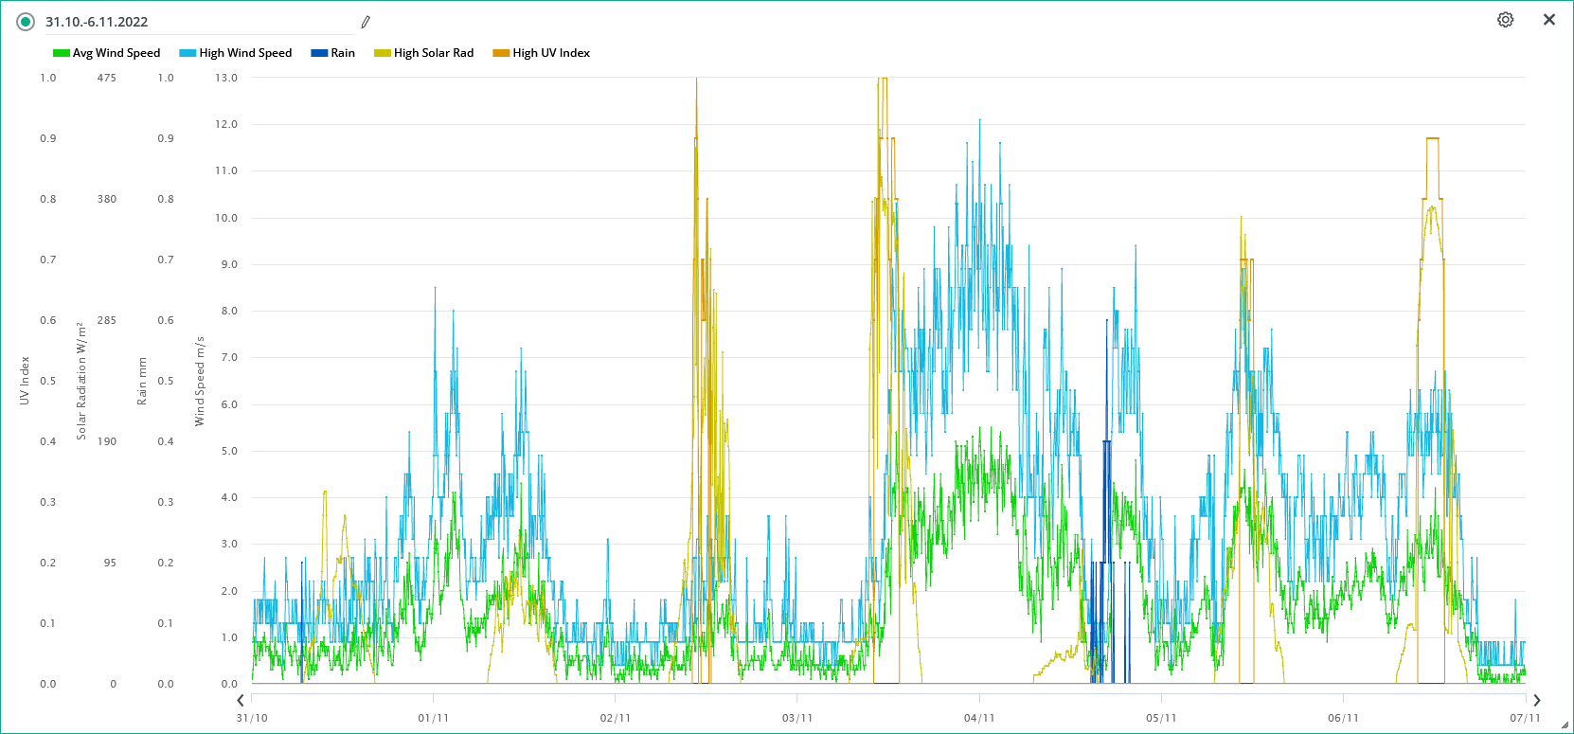The image size is (1574, 734).
Task: Go to previous period with left chevron
Action: [241, 700]
